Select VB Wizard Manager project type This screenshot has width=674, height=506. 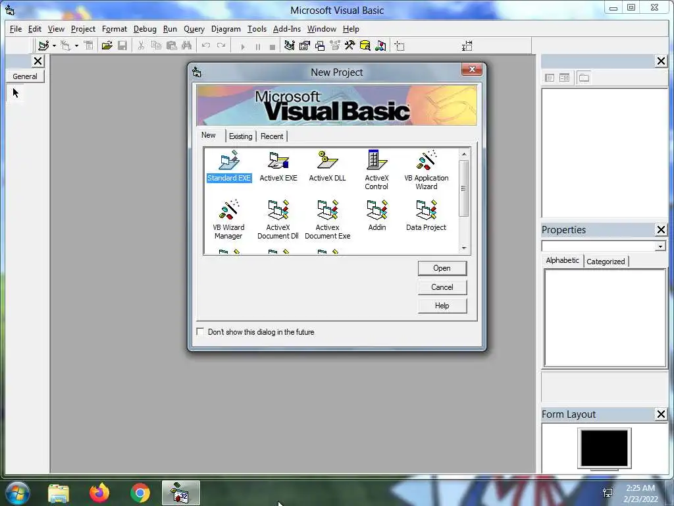tap(228, 219)
